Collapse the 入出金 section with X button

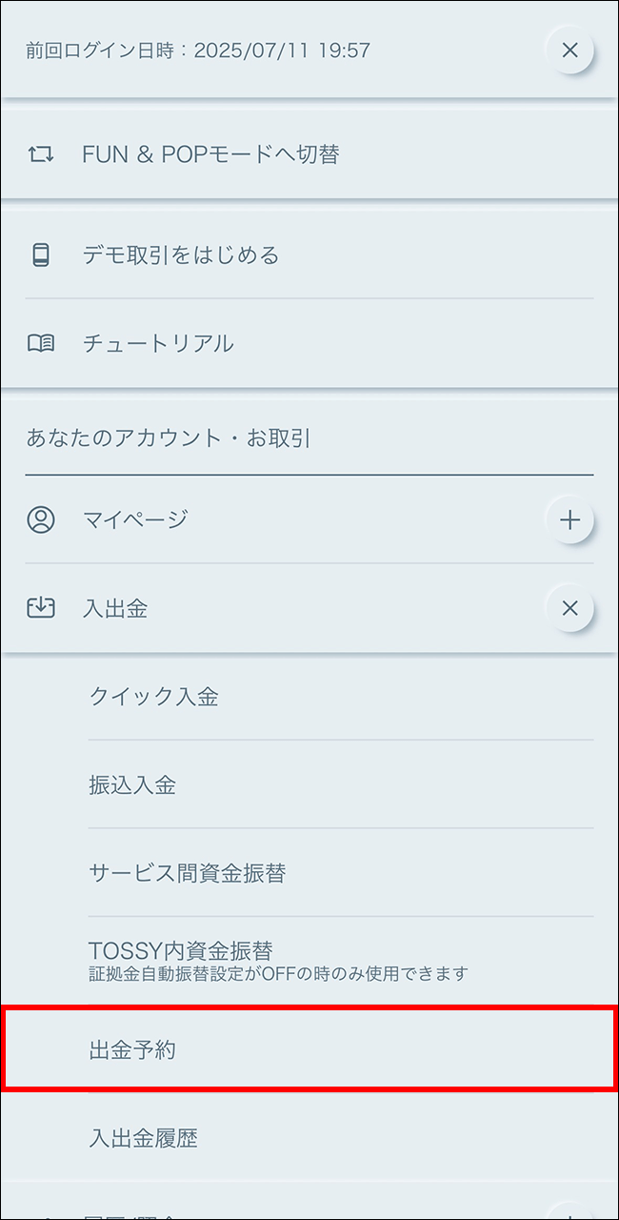(x=569, y=608)
